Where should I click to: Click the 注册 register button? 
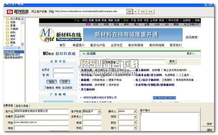65,81
